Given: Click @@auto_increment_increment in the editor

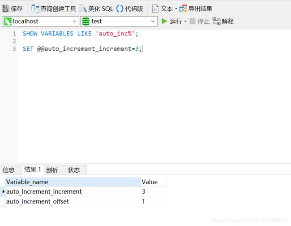Looking at the screenshot, I should click(x=84, y=49).
